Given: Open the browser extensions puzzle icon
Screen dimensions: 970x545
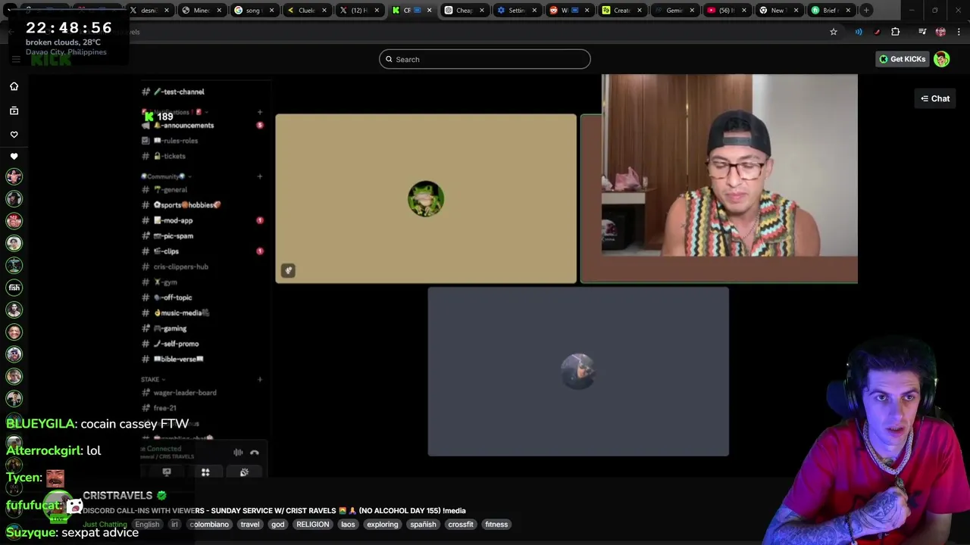Looking at the screenshot, I should (x=896, y=32).
